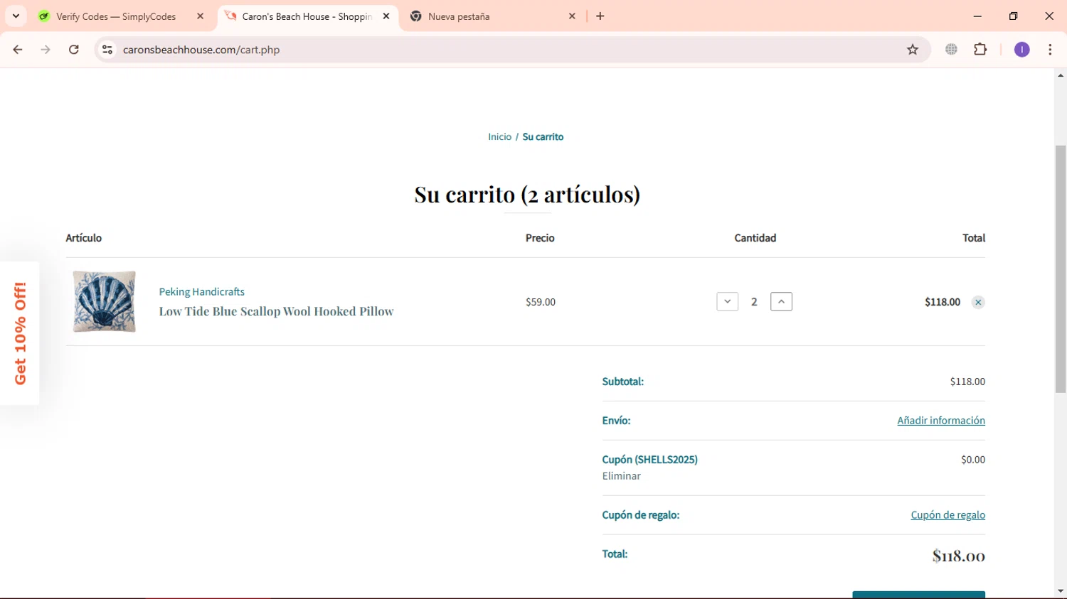Close the Nueva pestaña tab
This screenshot has height=599, width=1067.
point(572,16)
